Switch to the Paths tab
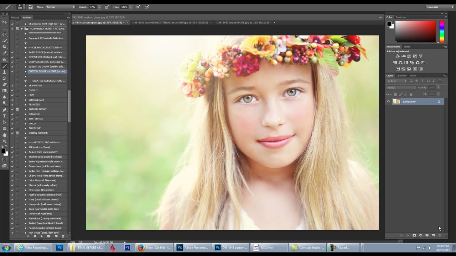The height and width of the screenshot is (256, 456). coord(413,75)
